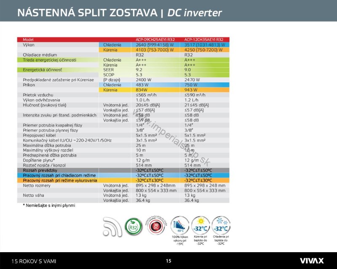Click the 'Energetická účinnosť' row label
The width and height of the screenshot is (337, 269).
click(42, 70)
